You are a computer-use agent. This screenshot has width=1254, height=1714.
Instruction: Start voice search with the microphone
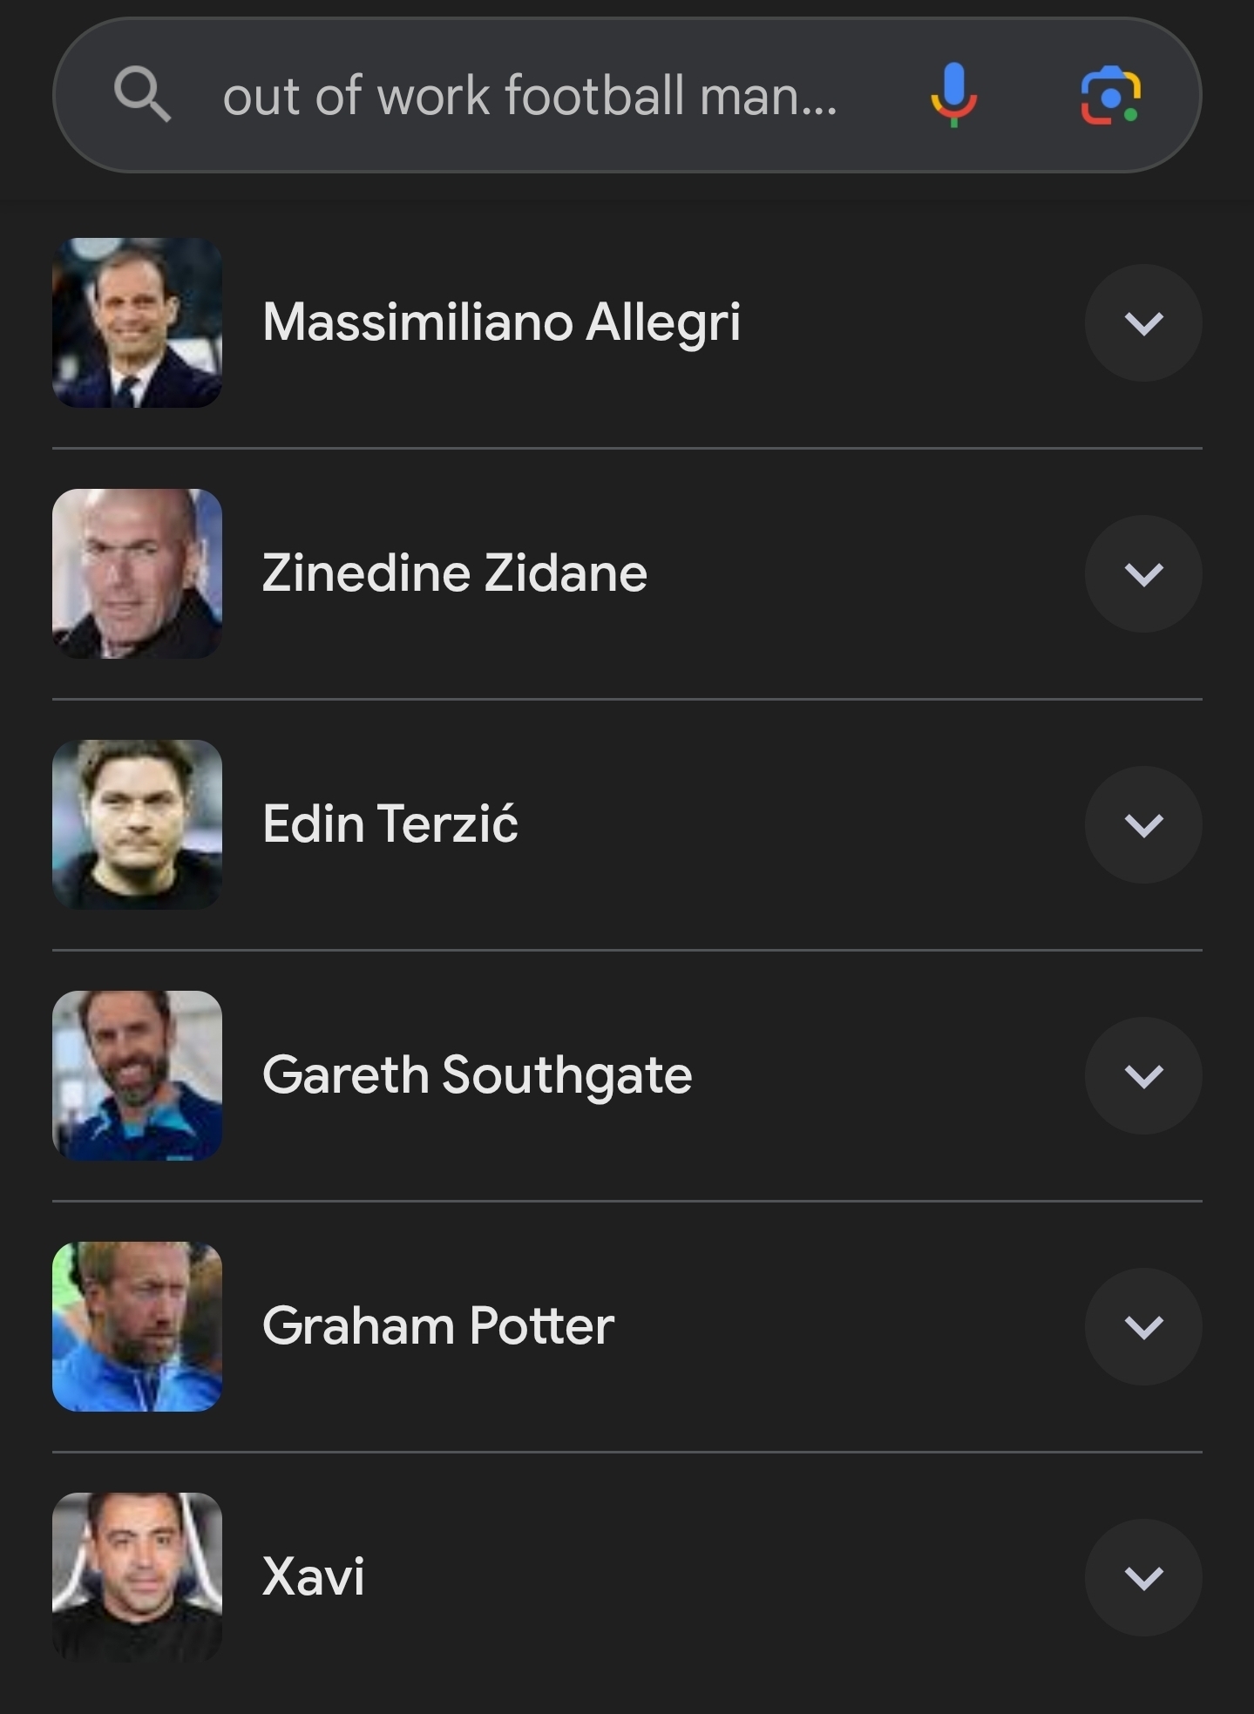953,95
